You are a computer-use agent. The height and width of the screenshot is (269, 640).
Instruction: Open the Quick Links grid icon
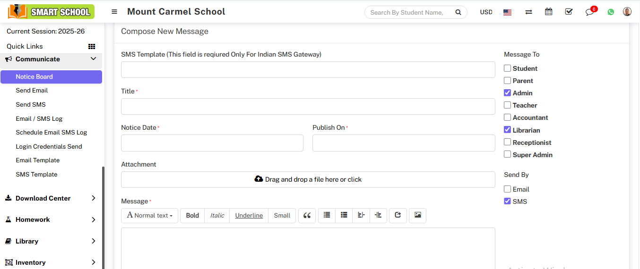pyautogui.click(x=92, y=46)
